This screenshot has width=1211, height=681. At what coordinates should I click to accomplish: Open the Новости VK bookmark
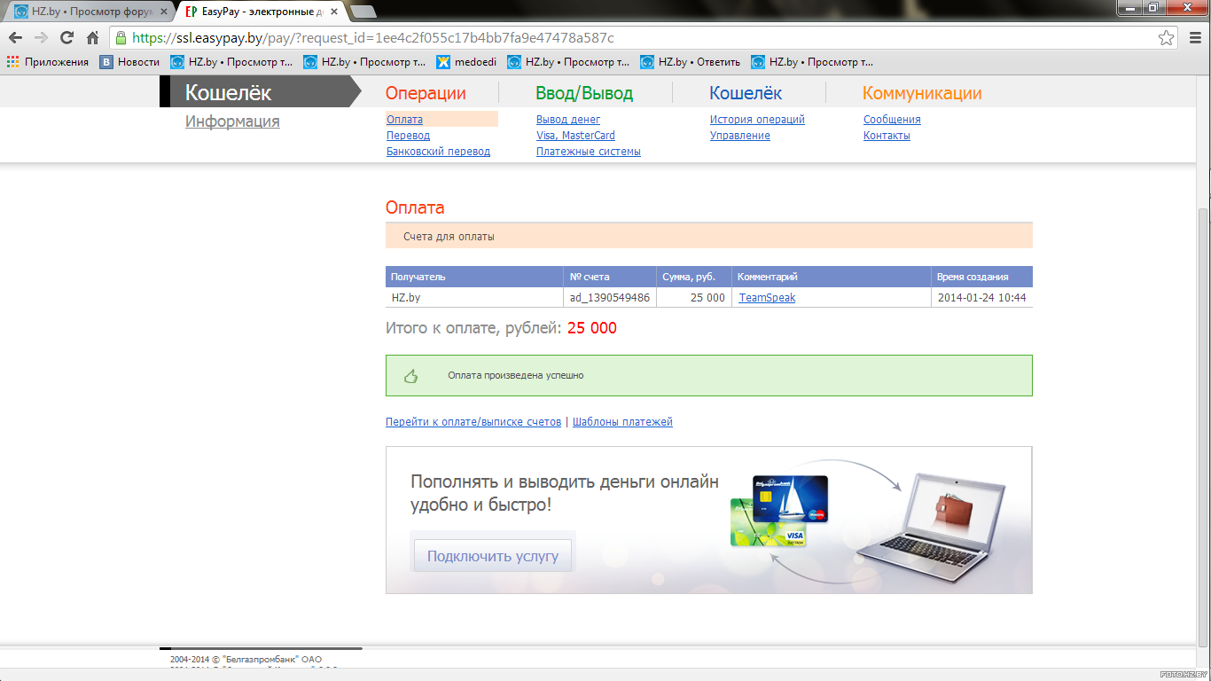pos(129,62)
